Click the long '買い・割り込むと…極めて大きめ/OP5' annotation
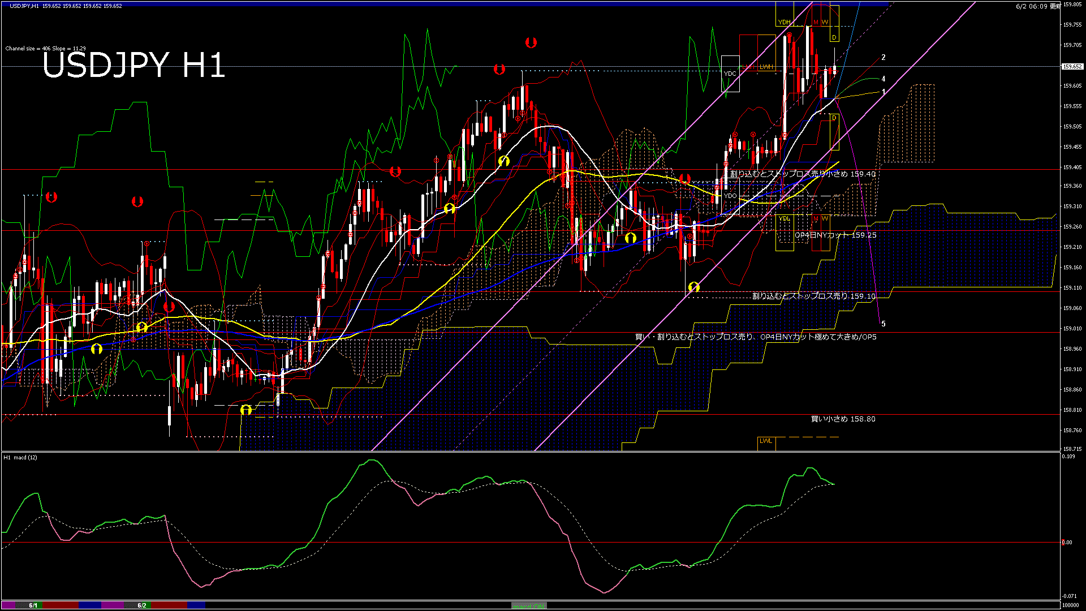 [756, 337]
